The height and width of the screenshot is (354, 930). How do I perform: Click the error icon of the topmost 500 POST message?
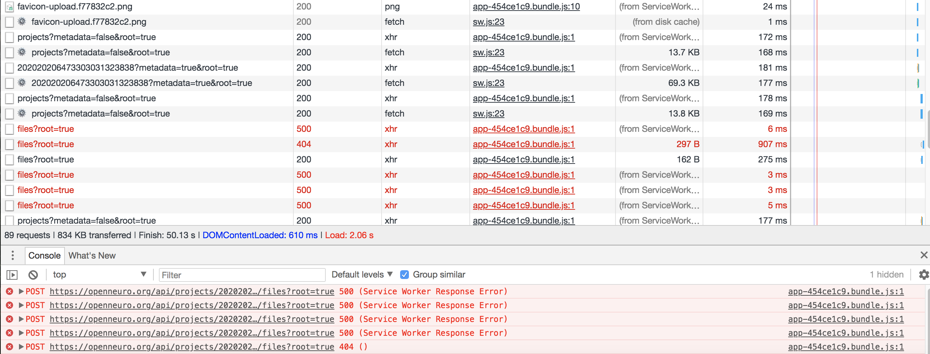point(9,291)
